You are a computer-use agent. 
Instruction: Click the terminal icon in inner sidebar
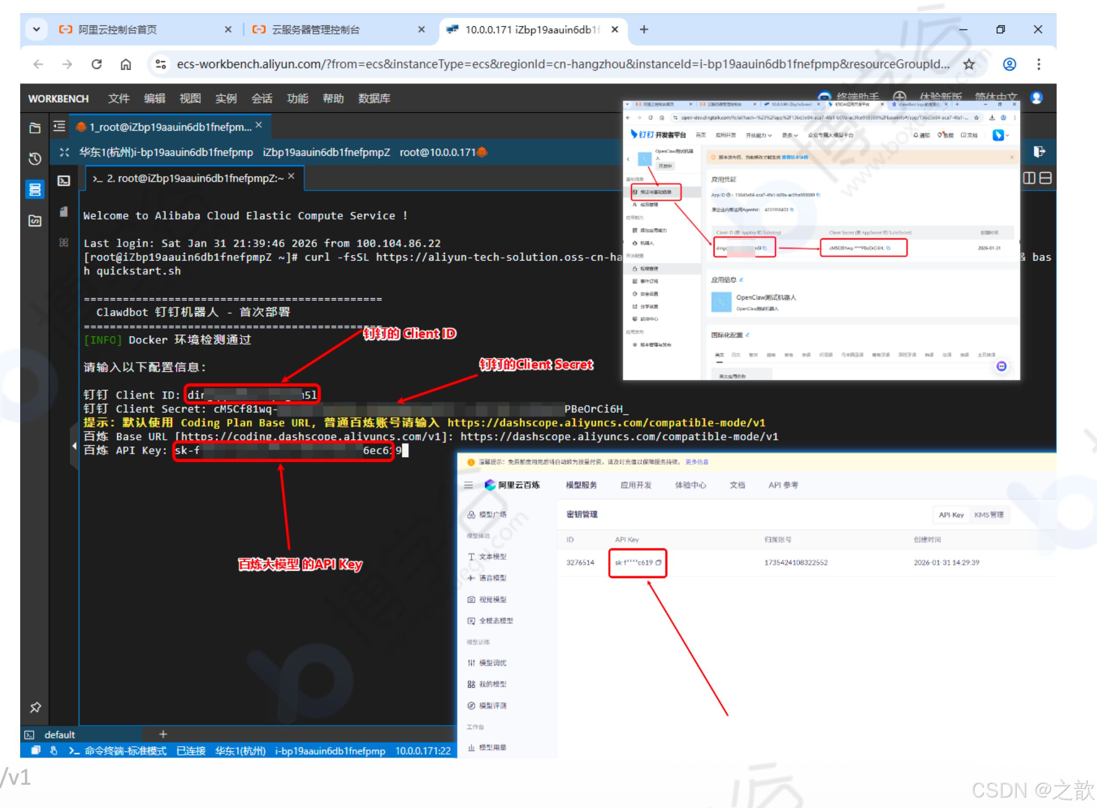(64, 181)
